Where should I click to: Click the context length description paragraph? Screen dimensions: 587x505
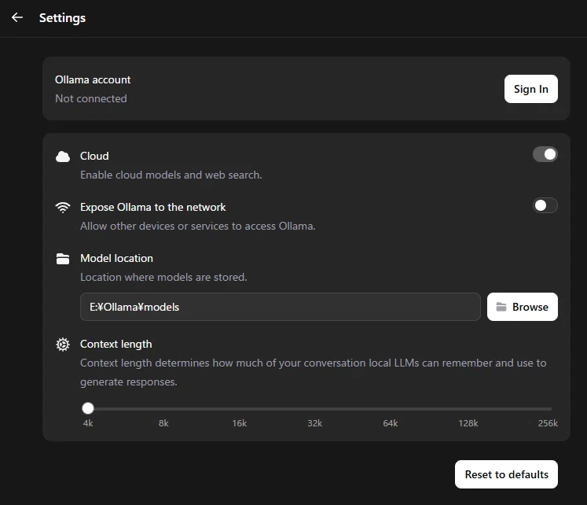tap(314, 372)
